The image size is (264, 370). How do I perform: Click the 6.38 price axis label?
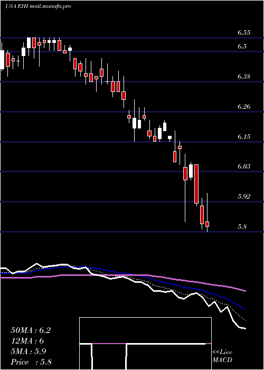tap(243, 77)
